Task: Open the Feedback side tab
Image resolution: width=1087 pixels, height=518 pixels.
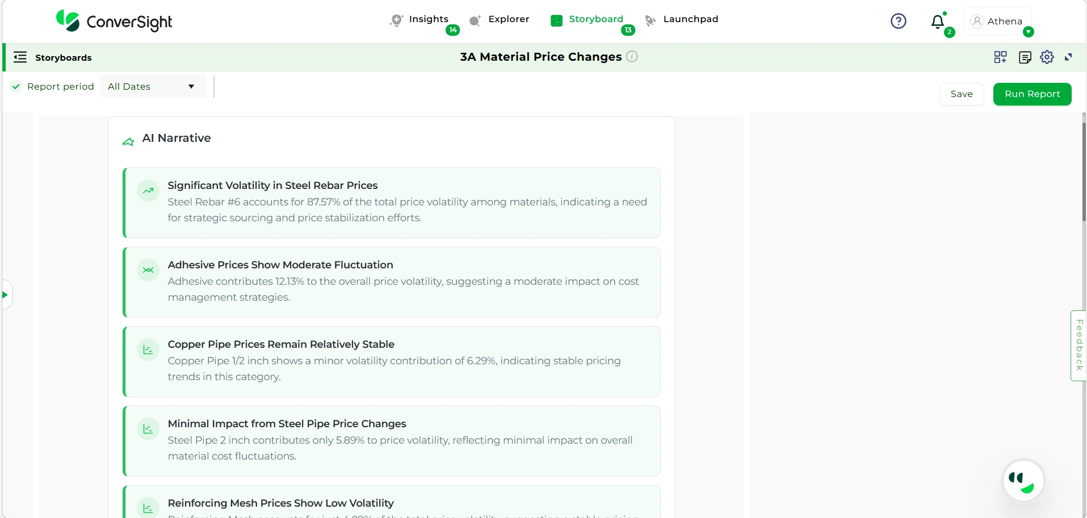Action: pos(1078,346)
